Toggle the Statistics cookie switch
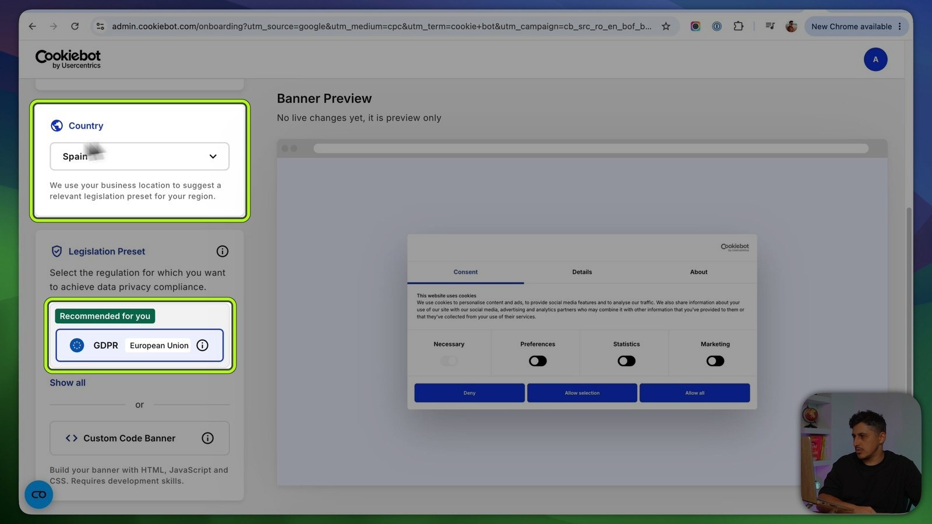 pos(627,361)
